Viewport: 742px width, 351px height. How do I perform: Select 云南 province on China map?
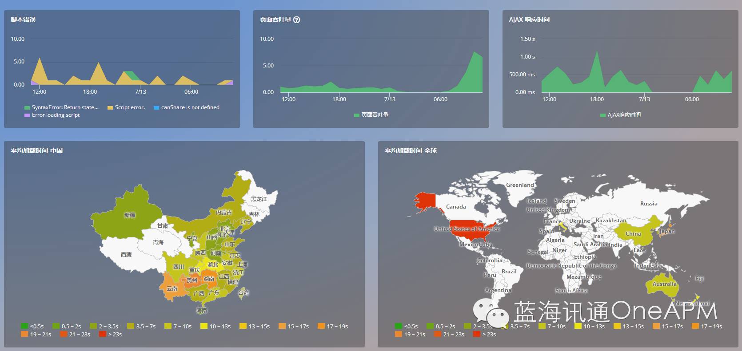(x=172, y=288)
